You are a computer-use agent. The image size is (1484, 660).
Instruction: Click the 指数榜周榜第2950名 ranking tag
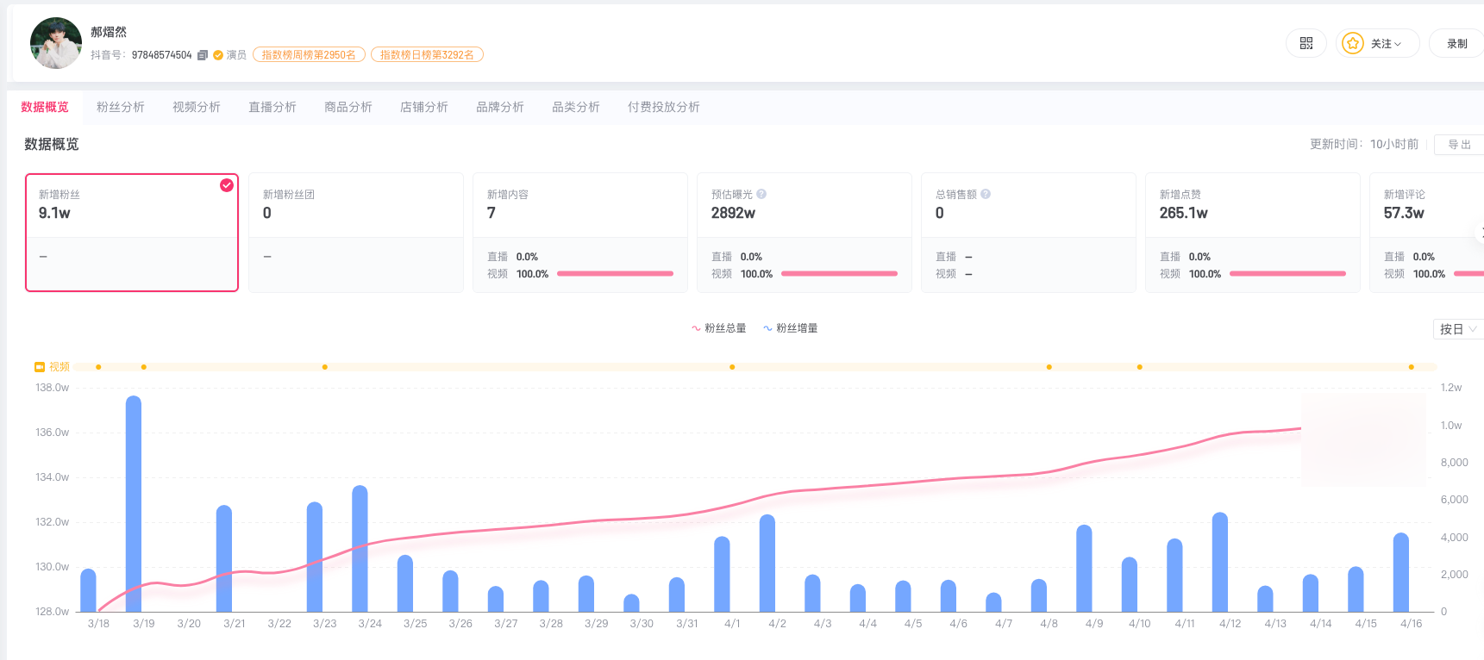(309, 55)
